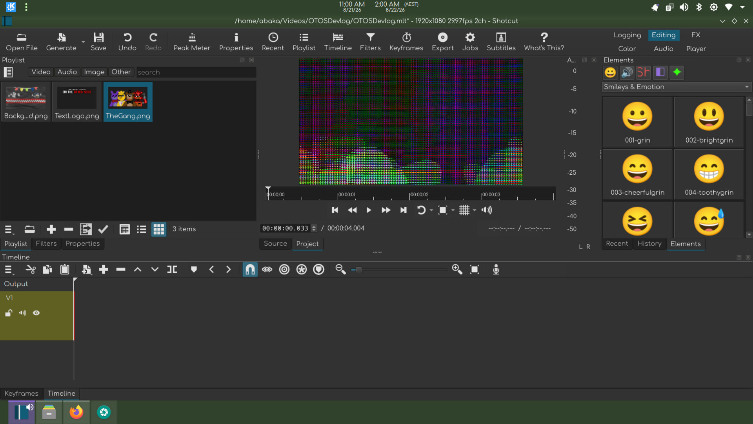The width and height of the screenshot is (753, 424).
Task: Toggle scrub while dragging eye-wave button
Action: pos(267,269)
